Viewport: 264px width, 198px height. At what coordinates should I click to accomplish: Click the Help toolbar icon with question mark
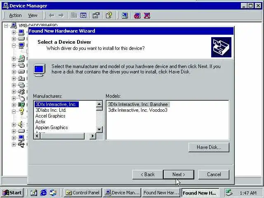[109, 15]
